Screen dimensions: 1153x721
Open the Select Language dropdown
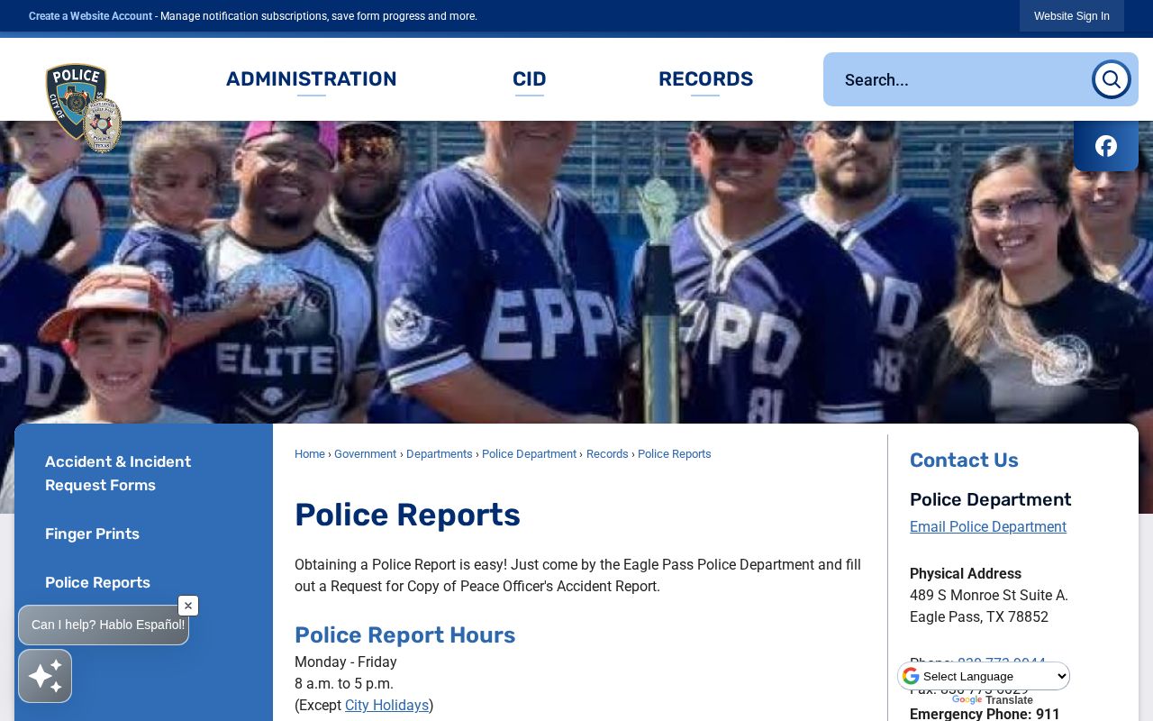pyautogui.click(x=984, y=676)
